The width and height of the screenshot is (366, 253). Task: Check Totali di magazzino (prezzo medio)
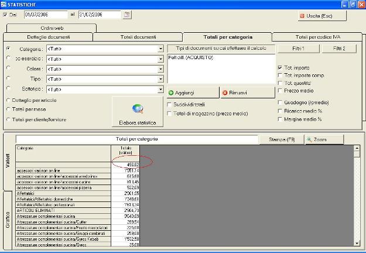point(169,114)
